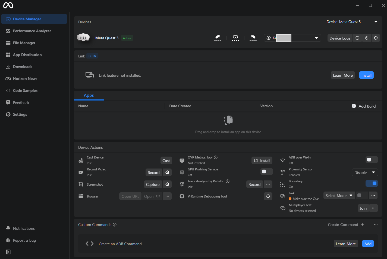The width and height of the screenshot is (387, 259).
Task: Click the device restart (refresh) icon
Action: [x=357, y=38]
